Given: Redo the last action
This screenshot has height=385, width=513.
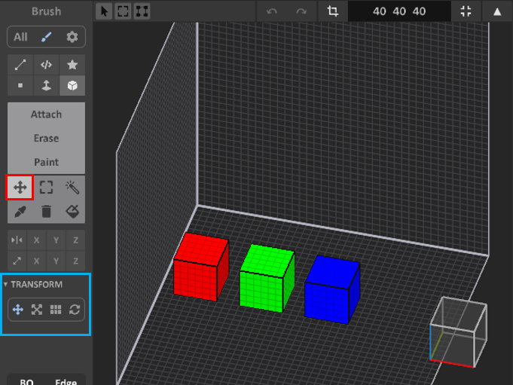Looking at the screenshot, I should 301,11.
